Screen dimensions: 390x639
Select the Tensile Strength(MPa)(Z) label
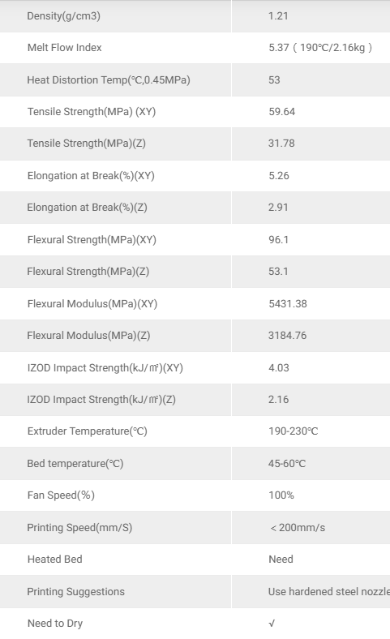tap(87, 144)
